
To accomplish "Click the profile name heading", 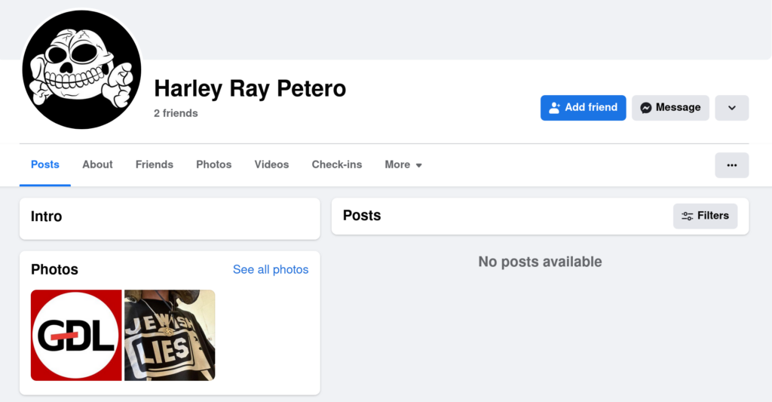I will pos(250,88).
